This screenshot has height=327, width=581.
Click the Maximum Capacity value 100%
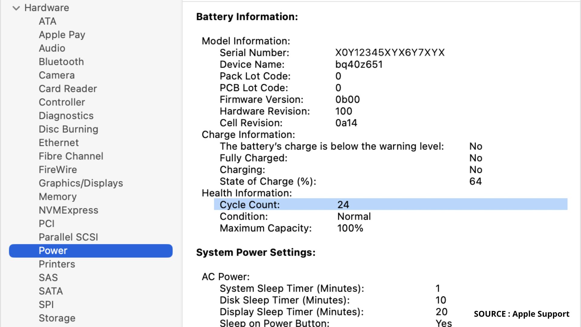pyautogui.click(x=350, y=228)
